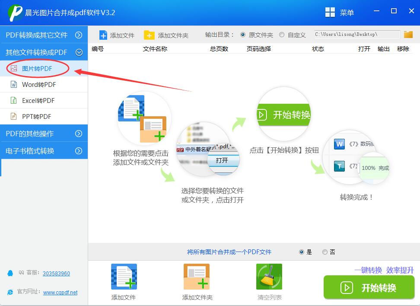This screenshot has height=306, width=420.
Task: Open the 菜单 menu label
Action: (x=347, y=13)
